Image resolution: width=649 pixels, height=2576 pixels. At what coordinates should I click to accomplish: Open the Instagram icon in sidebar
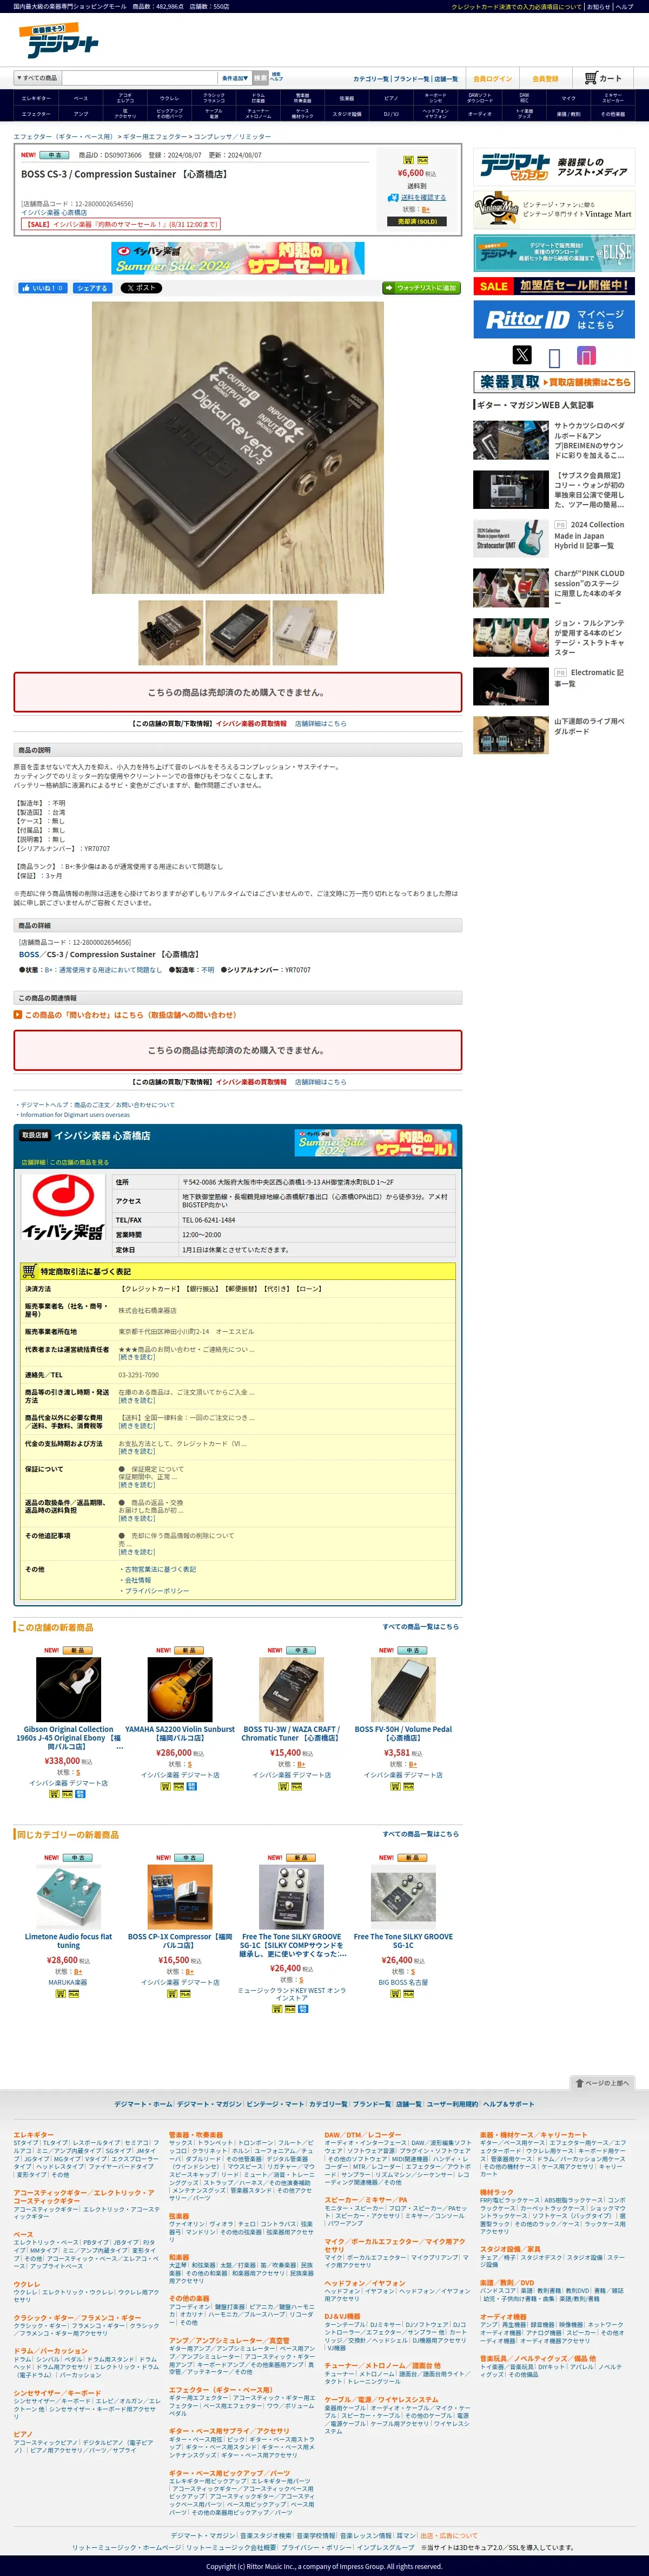pyautogui.click(x=586, y=355)
